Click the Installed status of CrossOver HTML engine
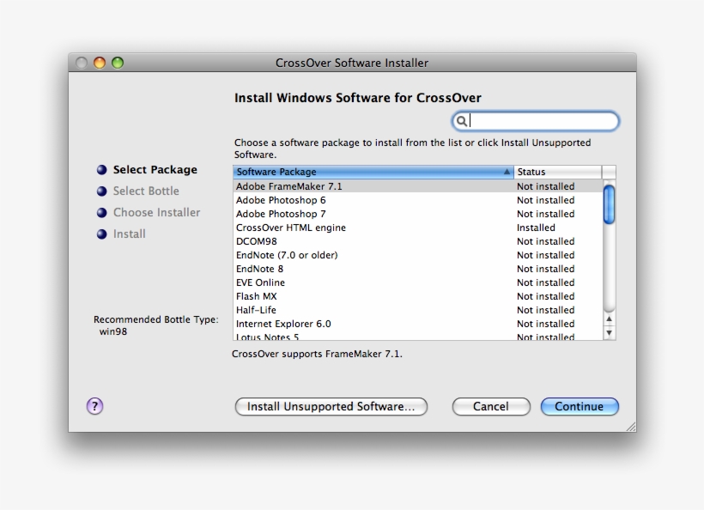Viewport: 704px width, 510px height. click(x=536, y=228)
